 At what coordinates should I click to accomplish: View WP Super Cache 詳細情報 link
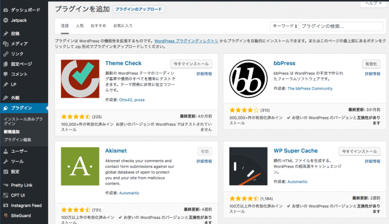[372, 161]
